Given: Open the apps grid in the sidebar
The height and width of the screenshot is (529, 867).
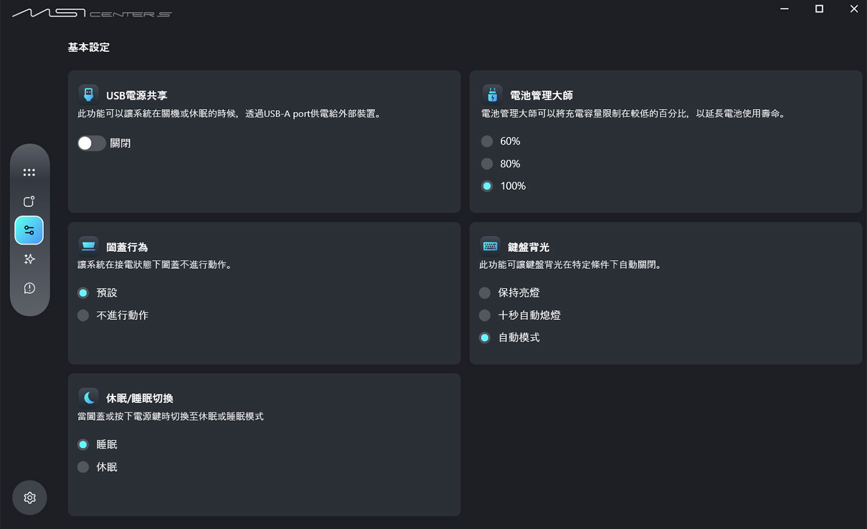Looking at the screenshot, I should pos(29,172).
